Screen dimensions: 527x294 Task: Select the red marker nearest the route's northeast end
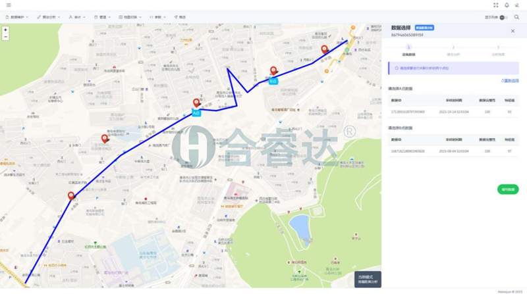click(x=324, y=50)
